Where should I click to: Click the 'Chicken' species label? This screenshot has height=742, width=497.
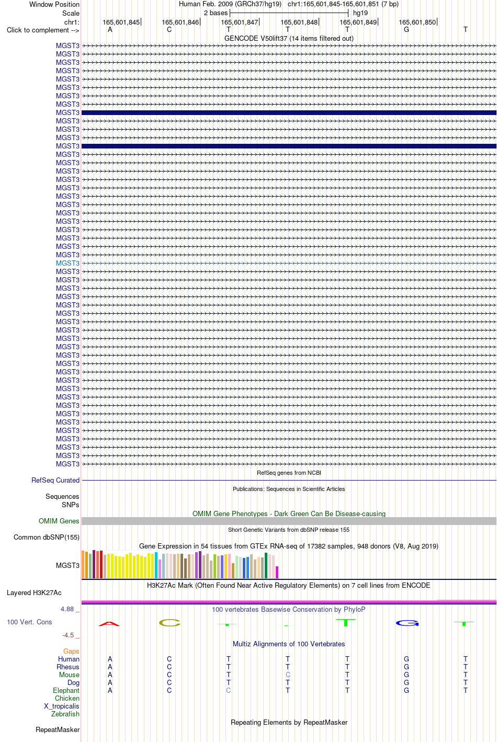[x=67, y=698]
